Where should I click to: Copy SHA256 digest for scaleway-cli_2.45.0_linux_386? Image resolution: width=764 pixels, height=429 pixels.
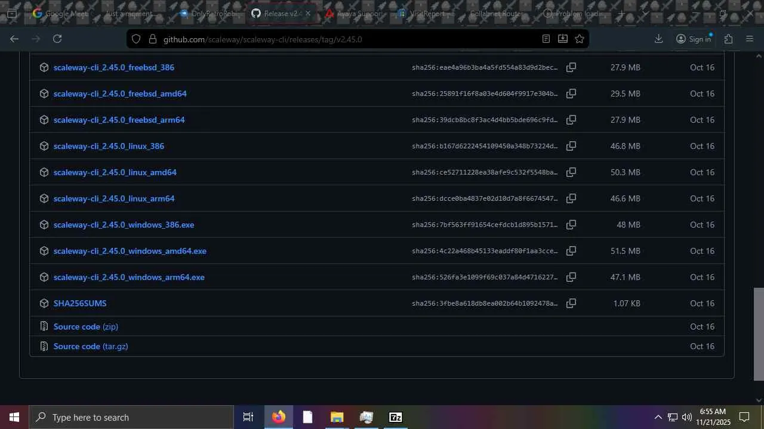571,146
